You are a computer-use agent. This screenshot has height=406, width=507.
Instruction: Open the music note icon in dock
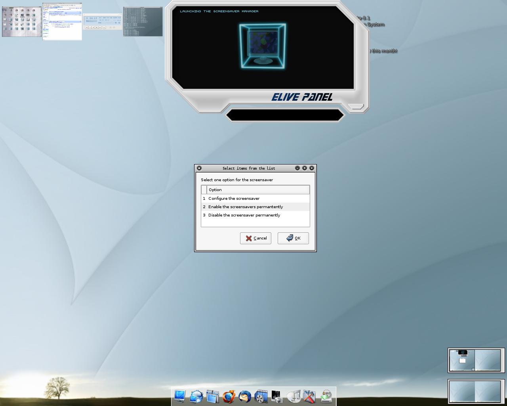coord(294,396)
